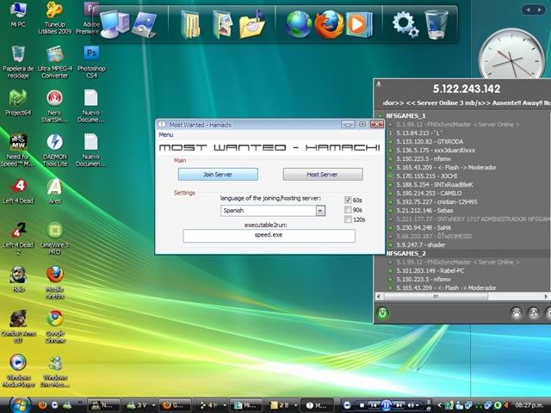
Task: Focus the executable2run field showing speed.exe
Action: click(269, 235)
